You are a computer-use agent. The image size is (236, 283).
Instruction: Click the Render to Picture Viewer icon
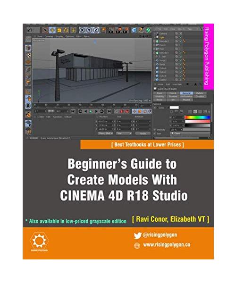click(x=118, y=30)
